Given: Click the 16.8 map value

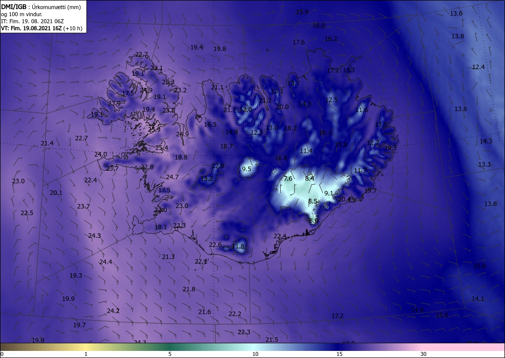Looking at the screenshot, I should pos(281,158).
